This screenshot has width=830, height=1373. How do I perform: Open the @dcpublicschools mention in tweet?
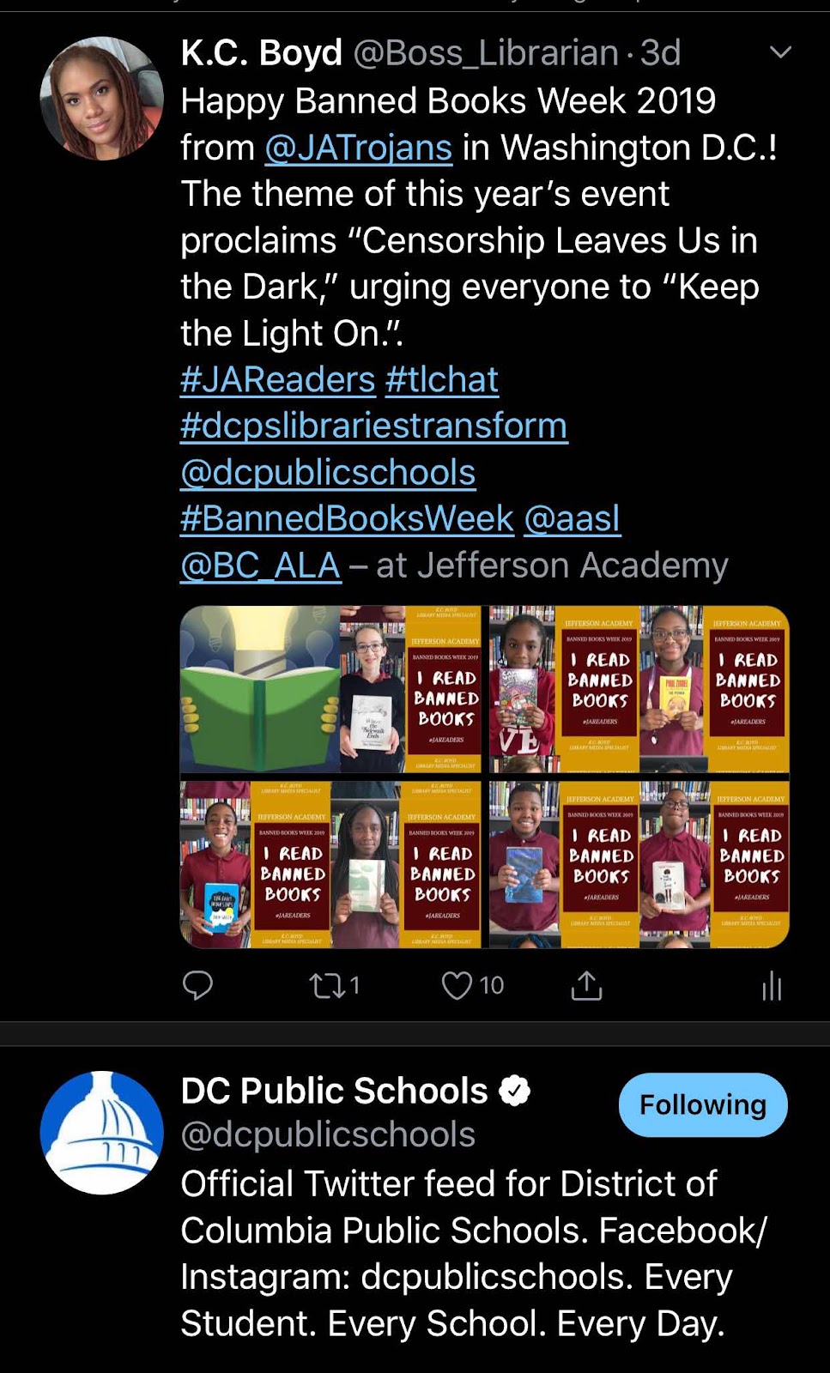[x=328, y=473]
